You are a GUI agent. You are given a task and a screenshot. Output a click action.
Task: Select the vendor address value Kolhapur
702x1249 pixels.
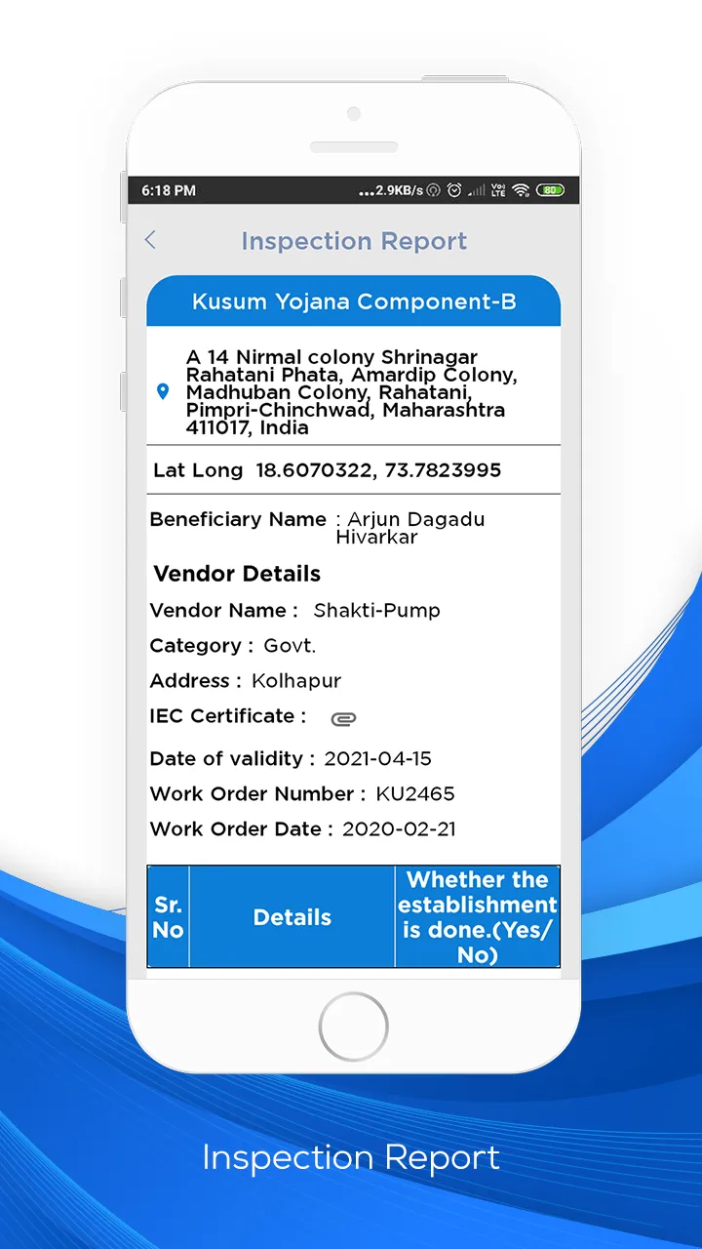point(296,681)
